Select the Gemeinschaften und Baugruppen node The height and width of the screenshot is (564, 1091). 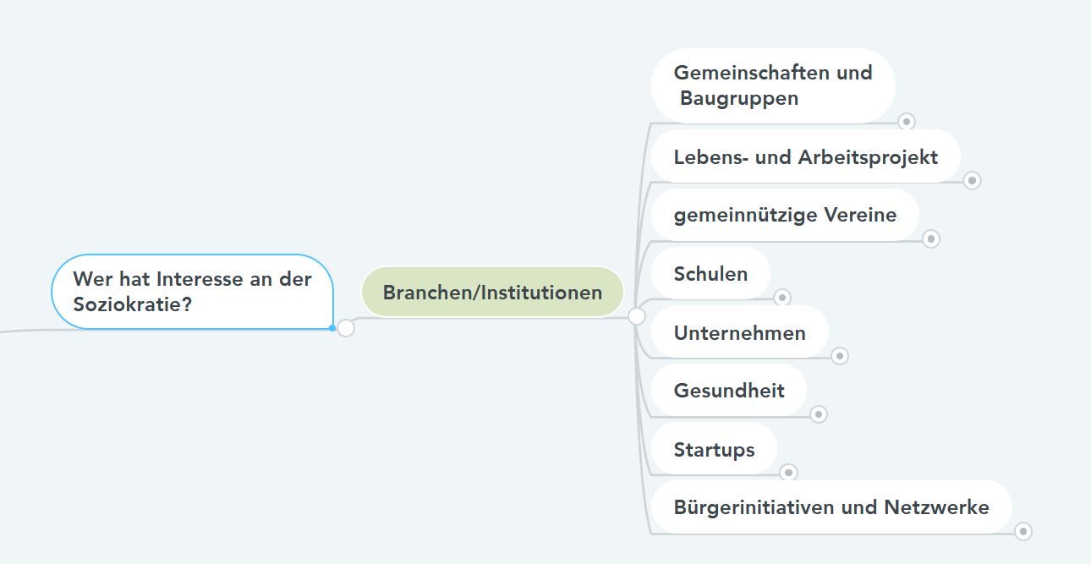773,85
